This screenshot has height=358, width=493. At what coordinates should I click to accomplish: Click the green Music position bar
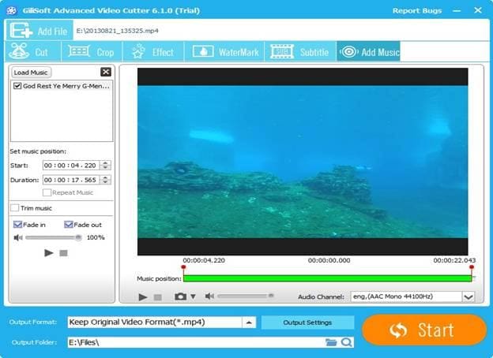[x=327, y=278]
